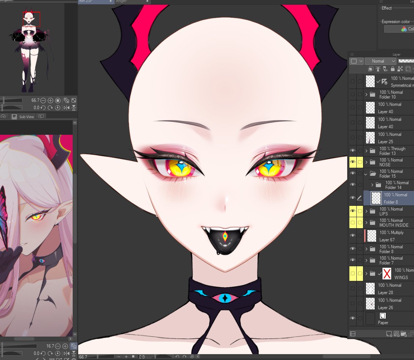
Task: Toggle Sub View fit-to-screen icon
Action: tap(74, 346)
